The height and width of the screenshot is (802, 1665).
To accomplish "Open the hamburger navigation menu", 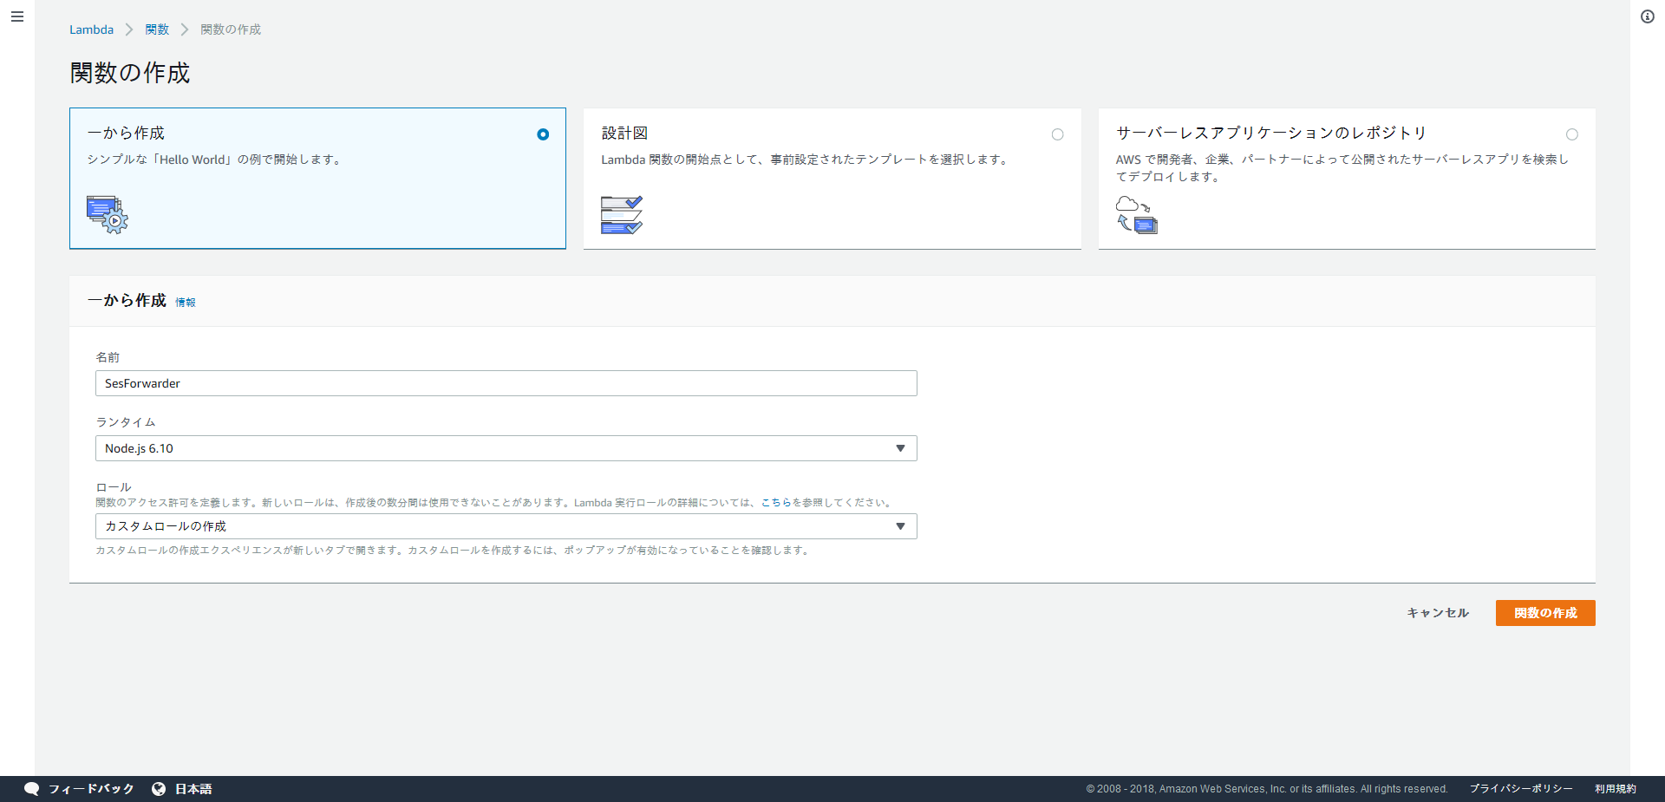I will (x=17, y=16).
